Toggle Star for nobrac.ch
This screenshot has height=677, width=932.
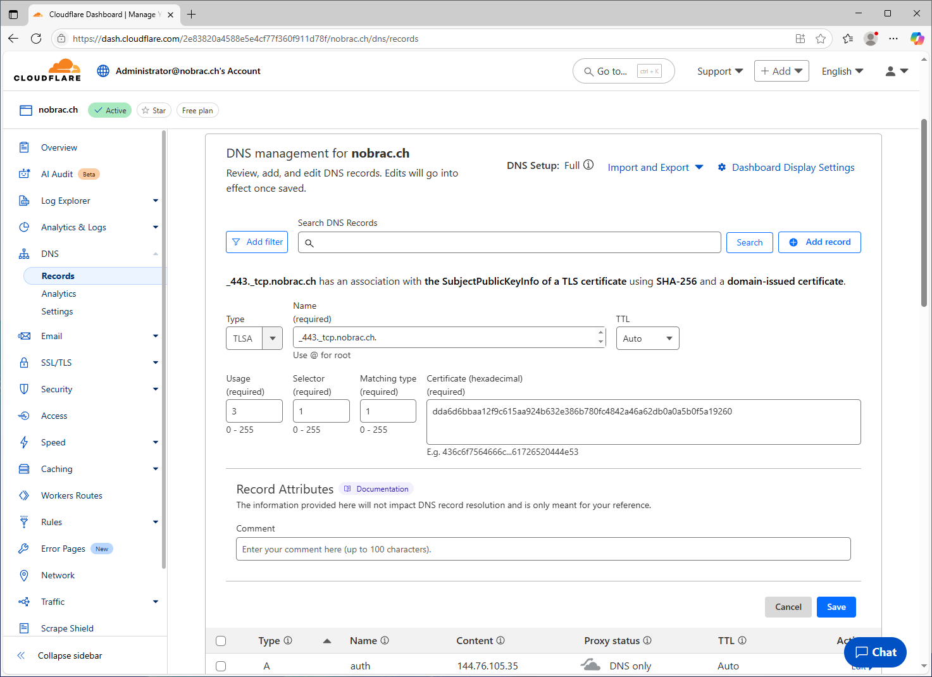[154, 110]
